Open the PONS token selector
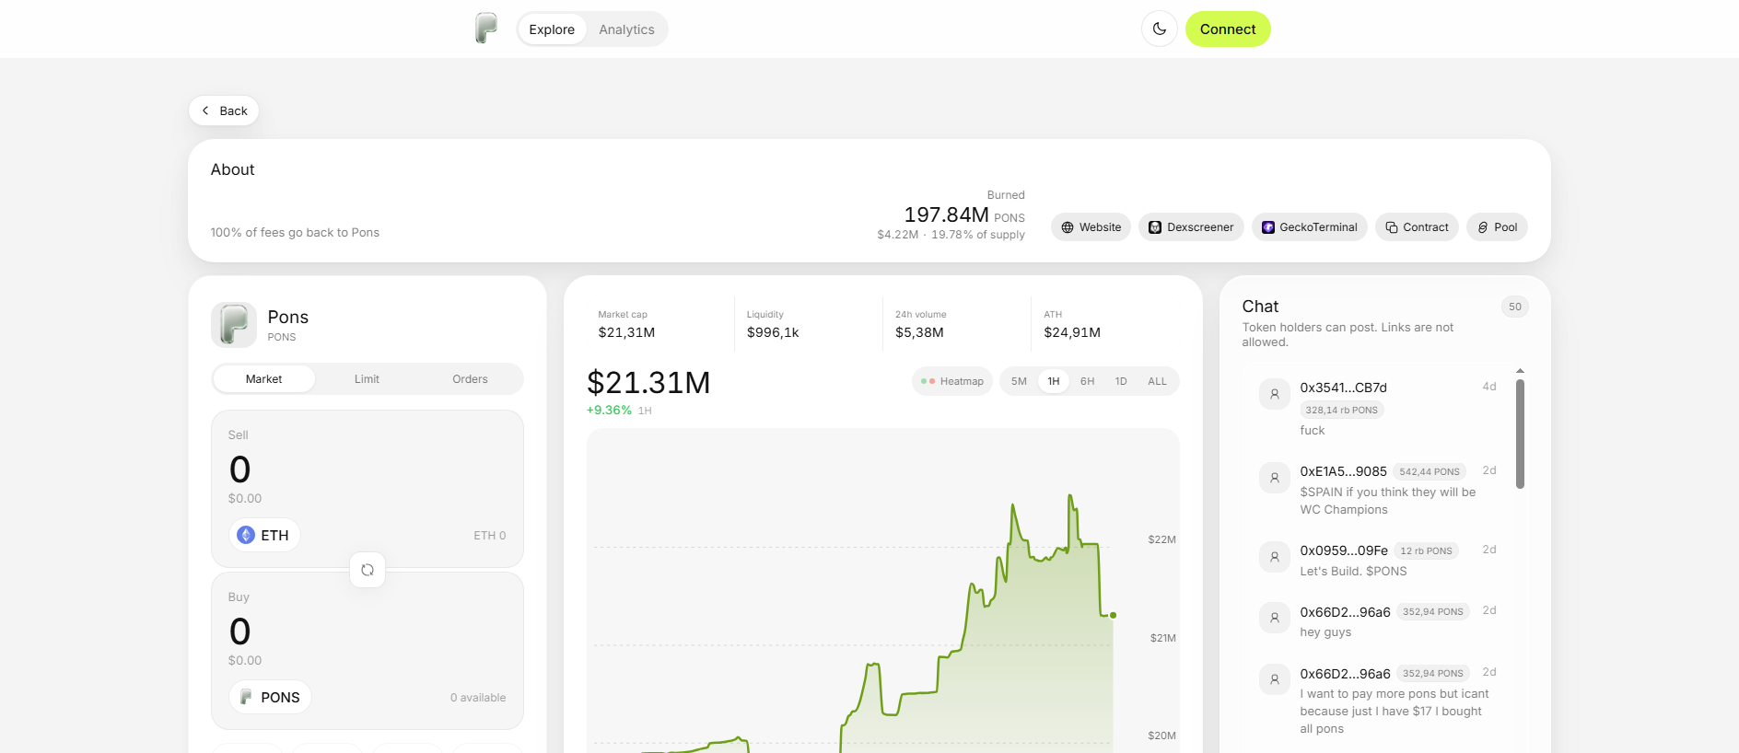This screenshot has width=1739, height=753. [270, 697]
